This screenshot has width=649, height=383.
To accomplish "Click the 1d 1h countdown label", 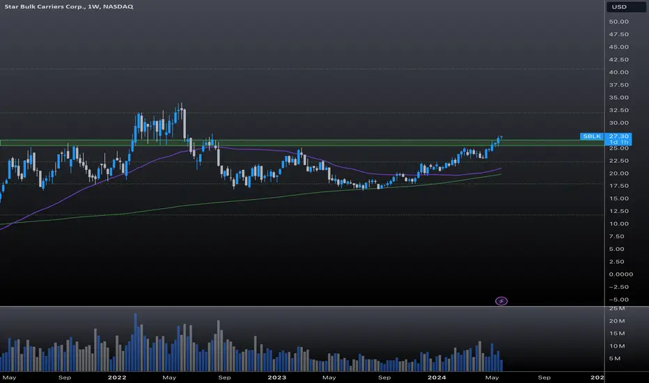I will pos(618,142).
